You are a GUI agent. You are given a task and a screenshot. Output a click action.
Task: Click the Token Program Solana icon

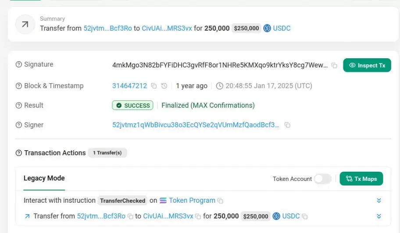click(x=163, y=201)
